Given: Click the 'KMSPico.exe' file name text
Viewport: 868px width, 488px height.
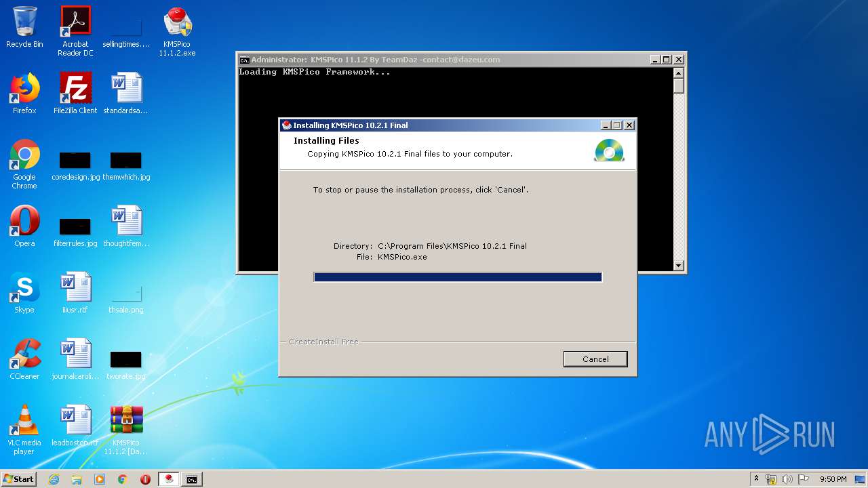Looking at the screenshot, I should [402, 257].
